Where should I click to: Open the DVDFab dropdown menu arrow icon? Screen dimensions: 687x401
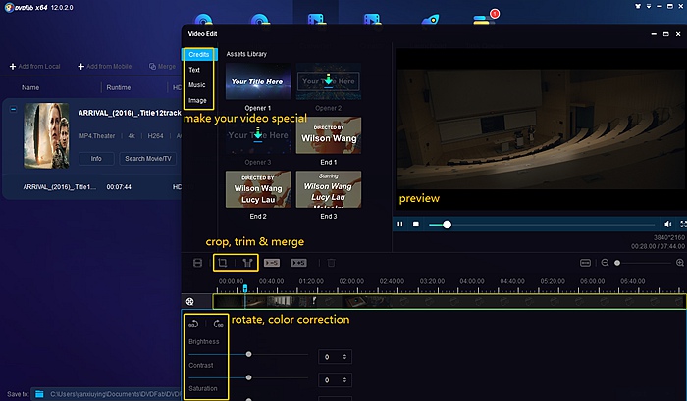coord(649,6)
